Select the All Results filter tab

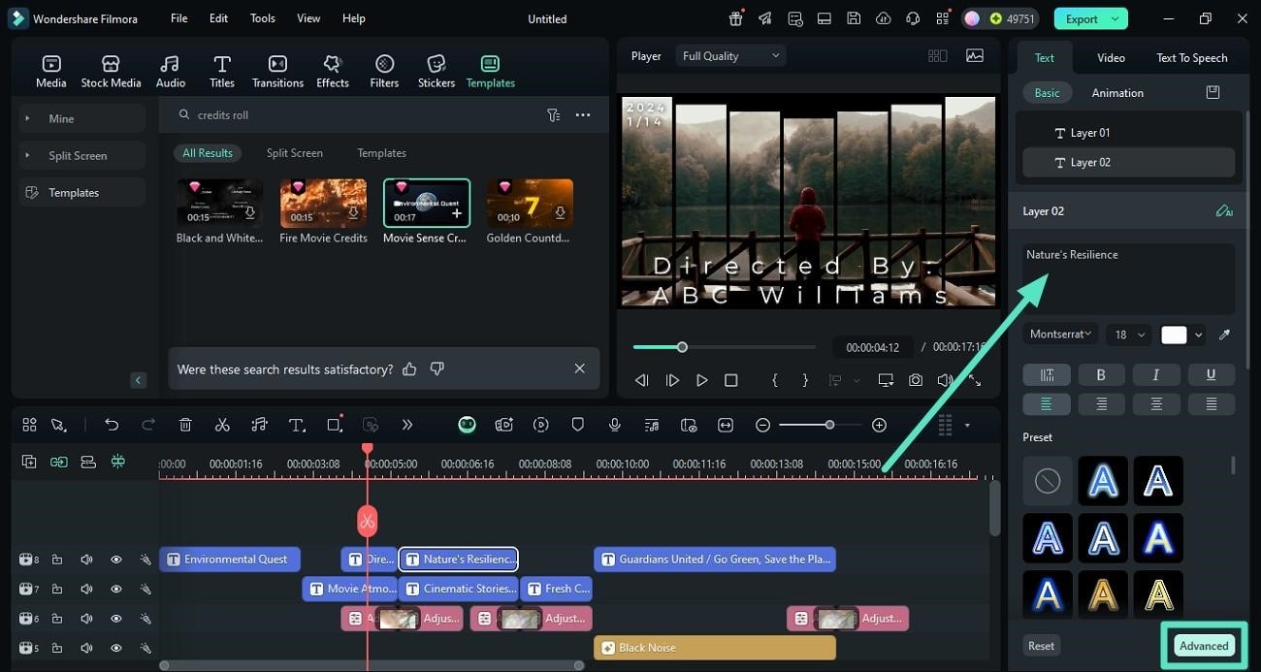click(208, 153)
